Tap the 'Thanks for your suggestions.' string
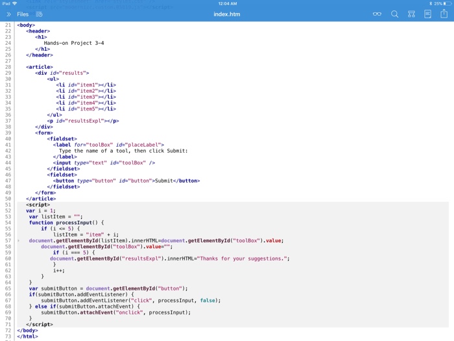Viewport: 454px width, 341px height. (242, 259)
